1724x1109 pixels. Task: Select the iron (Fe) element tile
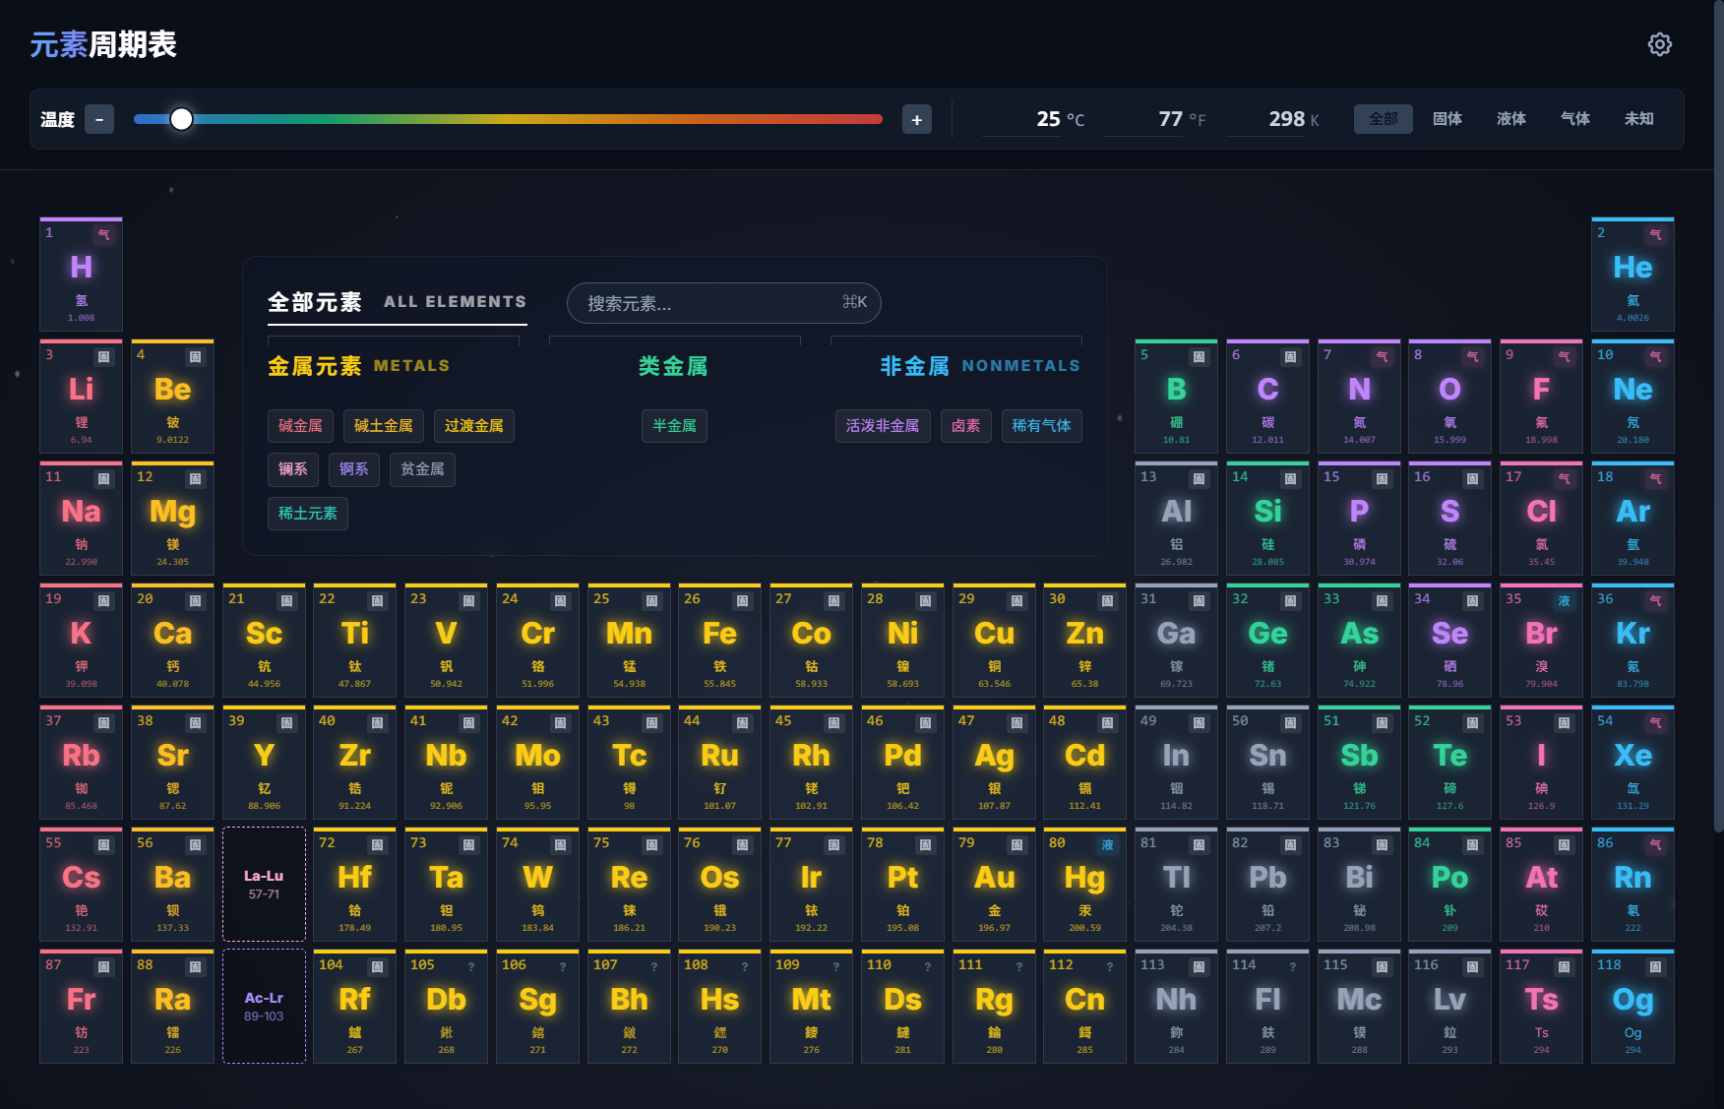tap(719, 641)
